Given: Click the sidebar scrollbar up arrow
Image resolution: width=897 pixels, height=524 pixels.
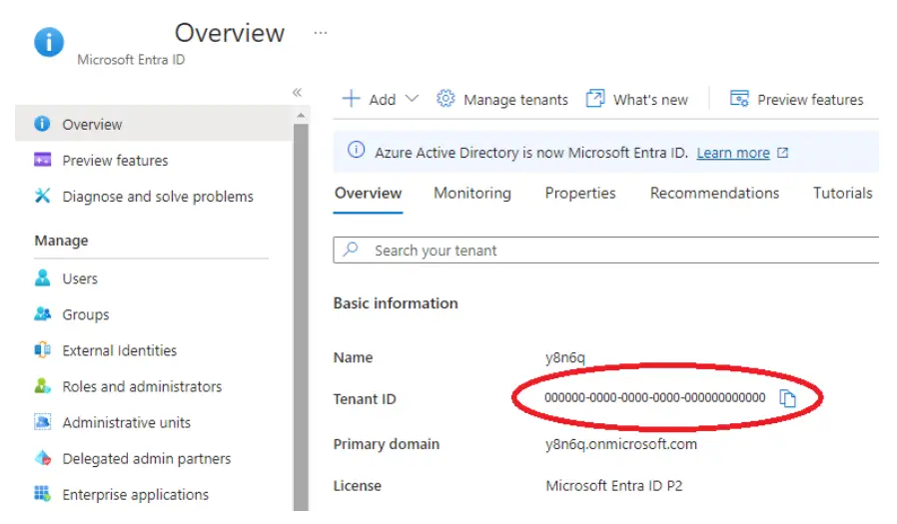Looking at the screenshot, I should 301,116.
